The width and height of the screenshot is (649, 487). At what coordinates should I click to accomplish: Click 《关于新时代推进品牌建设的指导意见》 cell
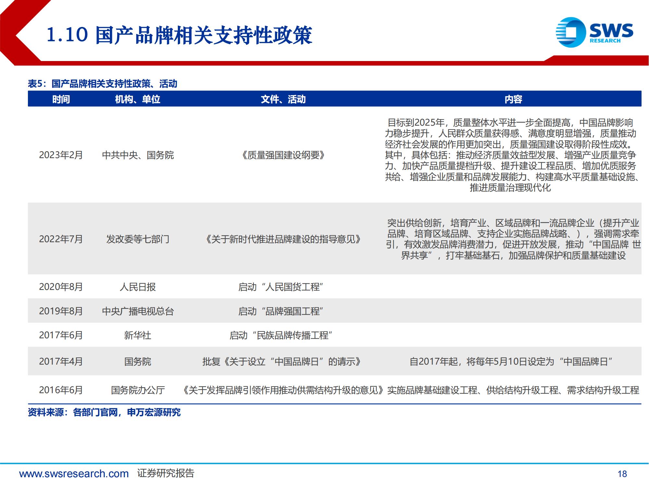(283, 239)
